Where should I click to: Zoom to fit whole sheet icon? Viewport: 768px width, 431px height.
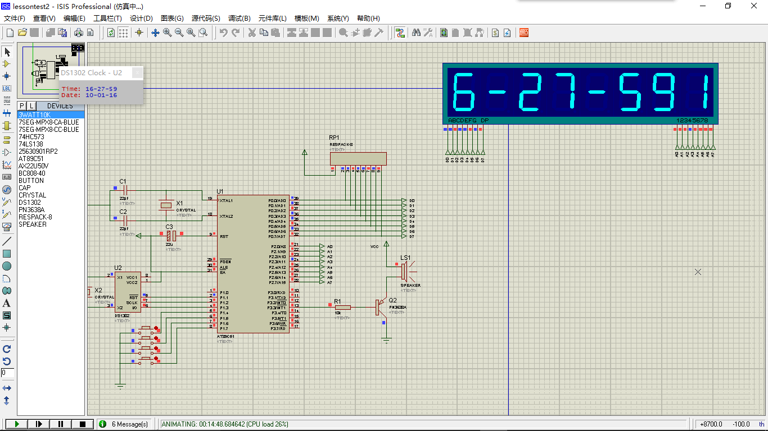pos(191,33)
